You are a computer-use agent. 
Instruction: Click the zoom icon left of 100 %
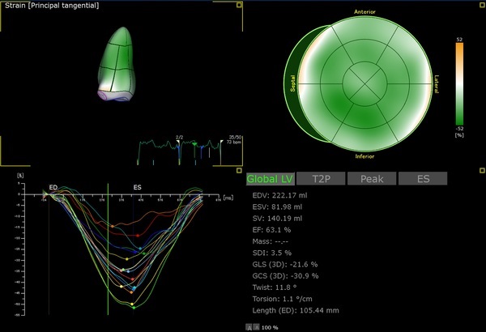249,327
